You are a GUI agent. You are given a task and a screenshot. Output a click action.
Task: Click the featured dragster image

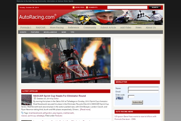pos(66,60)
